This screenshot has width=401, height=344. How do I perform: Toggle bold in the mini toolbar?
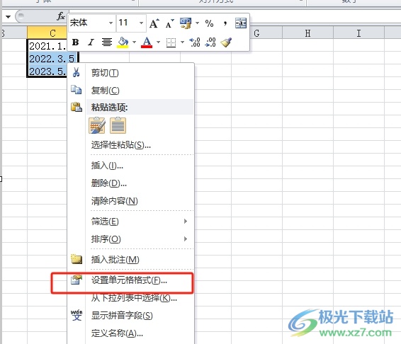pyautogui.click(x=75, y=42)
